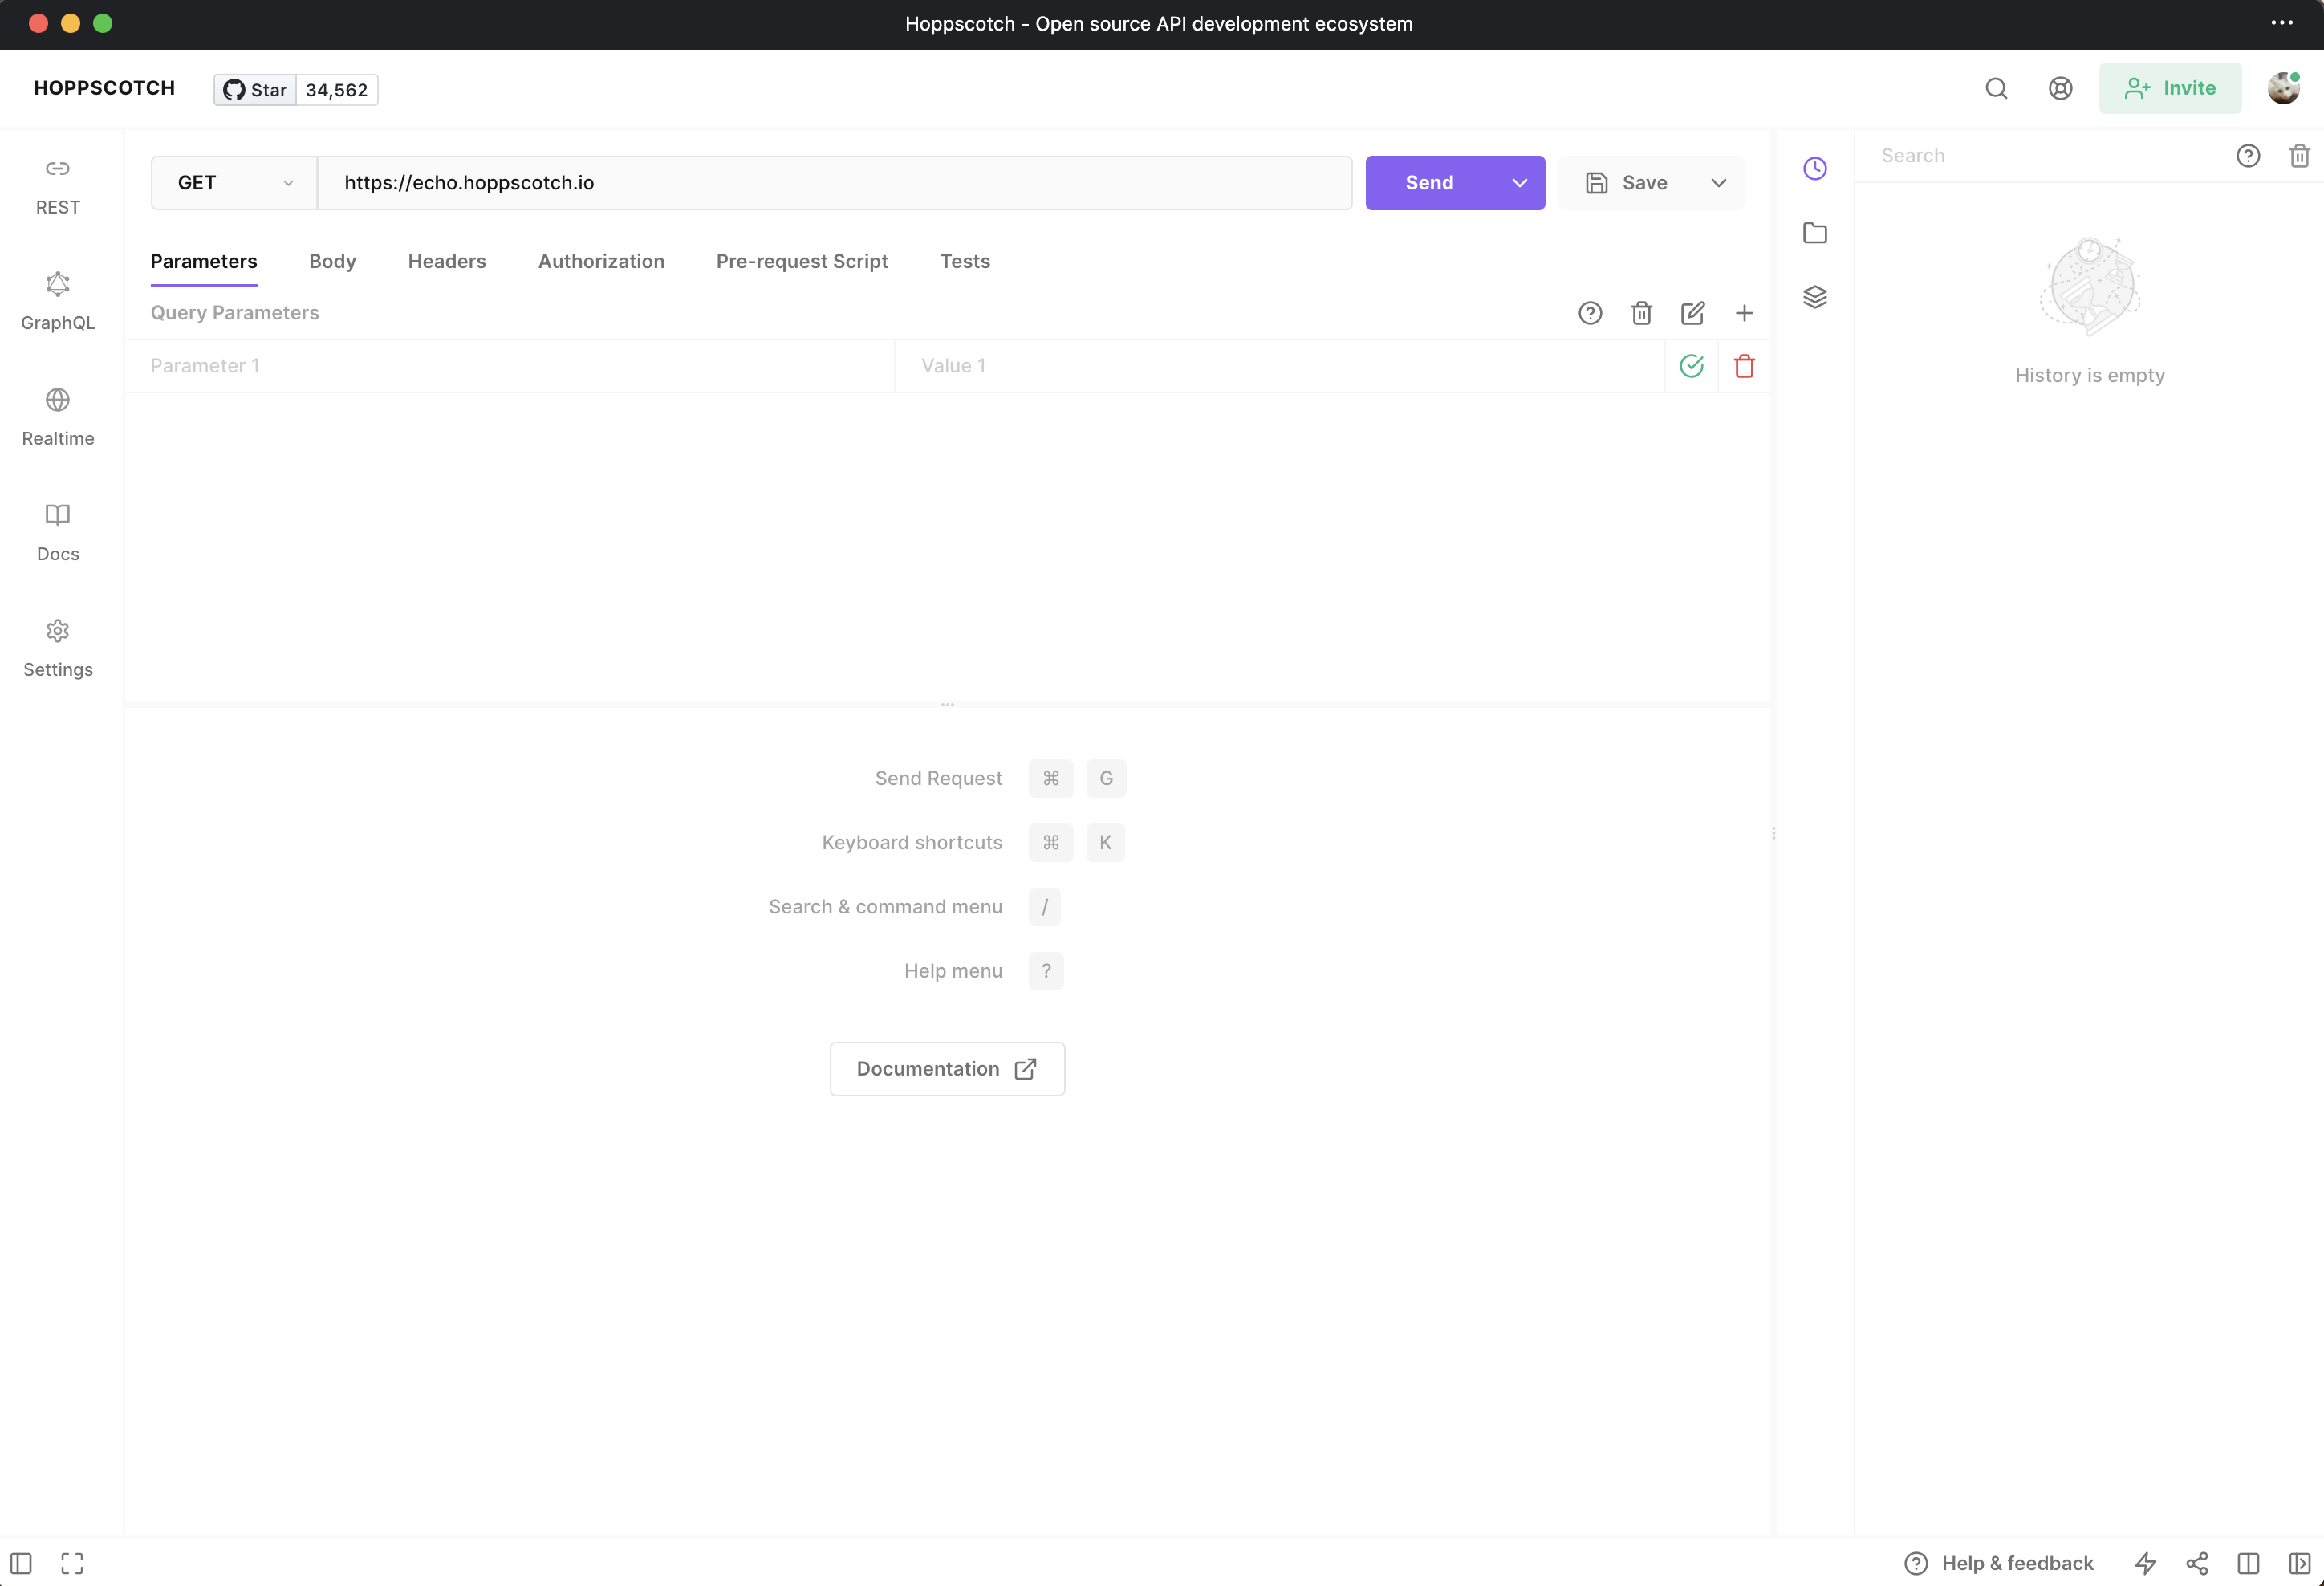Toggle the Parameter 1 active checkmark

tap(1691, 366)
